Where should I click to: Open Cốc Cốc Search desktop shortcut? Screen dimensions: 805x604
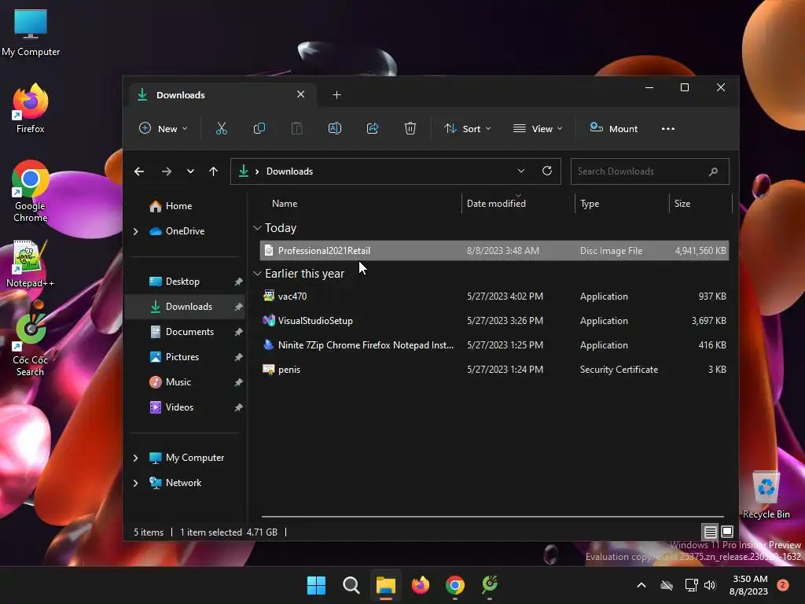click(x=31, y=345)
